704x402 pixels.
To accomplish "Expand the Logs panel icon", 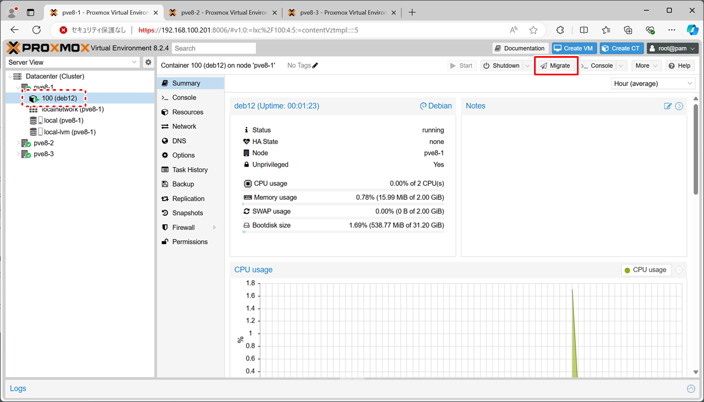I will point(691,389).
